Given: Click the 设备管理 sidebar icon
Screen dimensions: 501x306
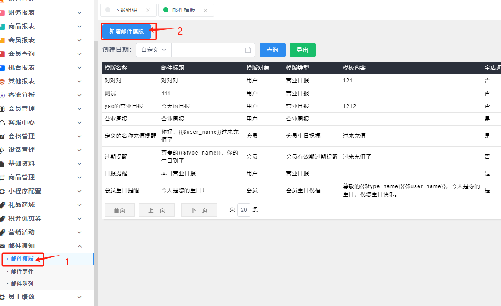Looking at the screenshot, I should coord(2,150).
